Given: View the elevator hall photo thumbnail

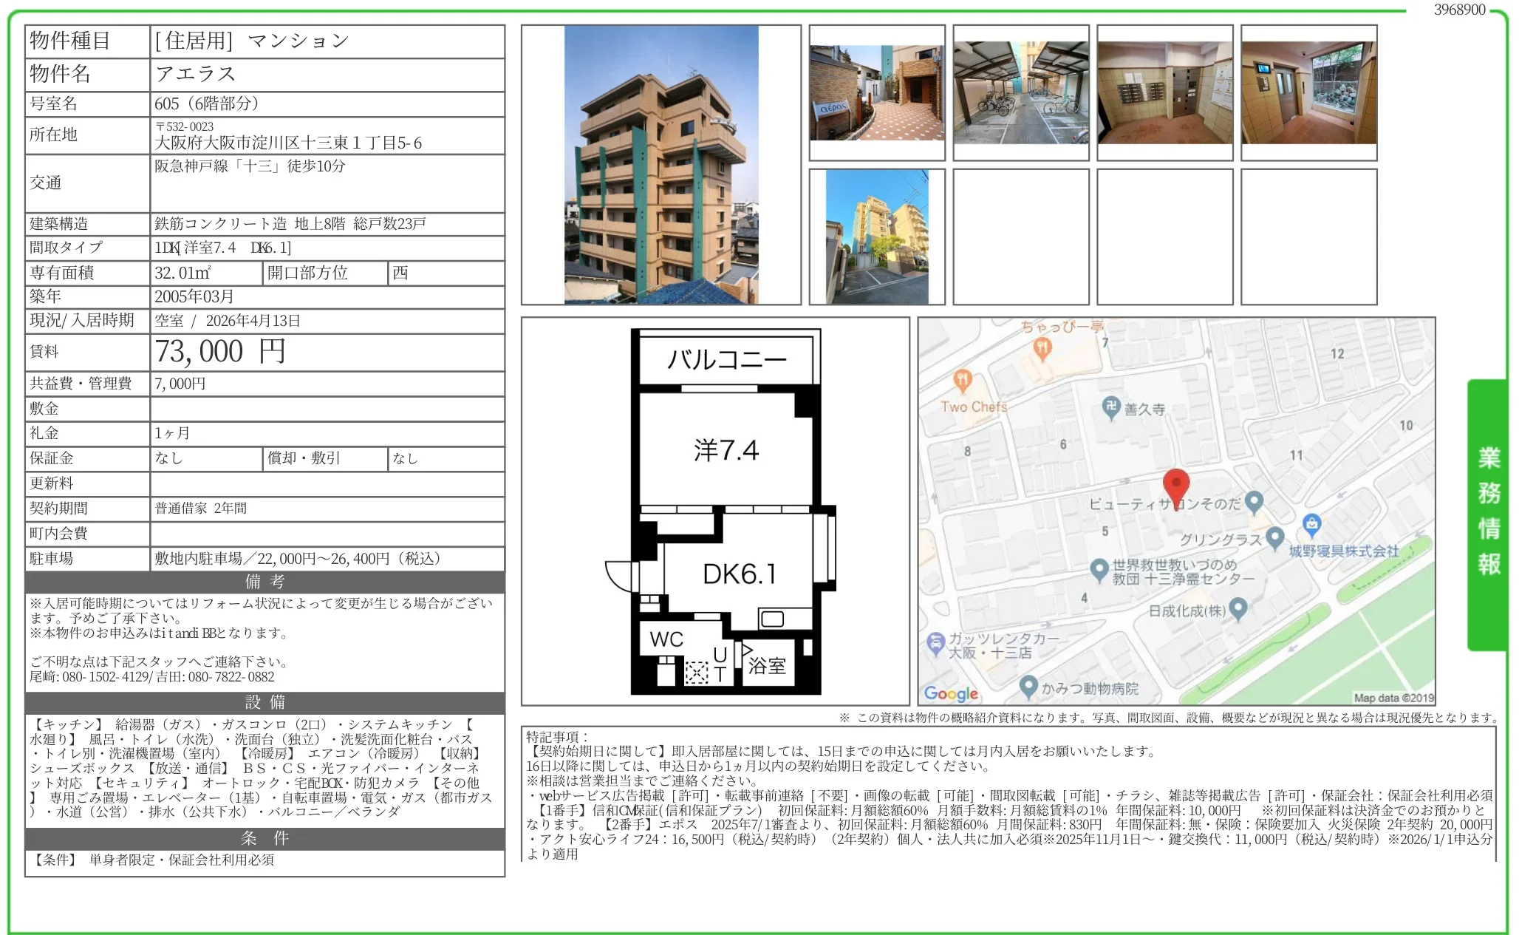Looking at the screenshot, I should tap(1308, 92).
